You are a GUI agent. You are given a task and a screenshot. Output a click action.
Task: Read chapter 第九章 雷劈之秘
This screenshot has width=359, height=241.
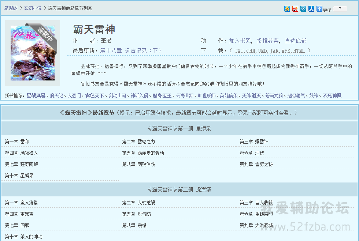pos(256,164)
